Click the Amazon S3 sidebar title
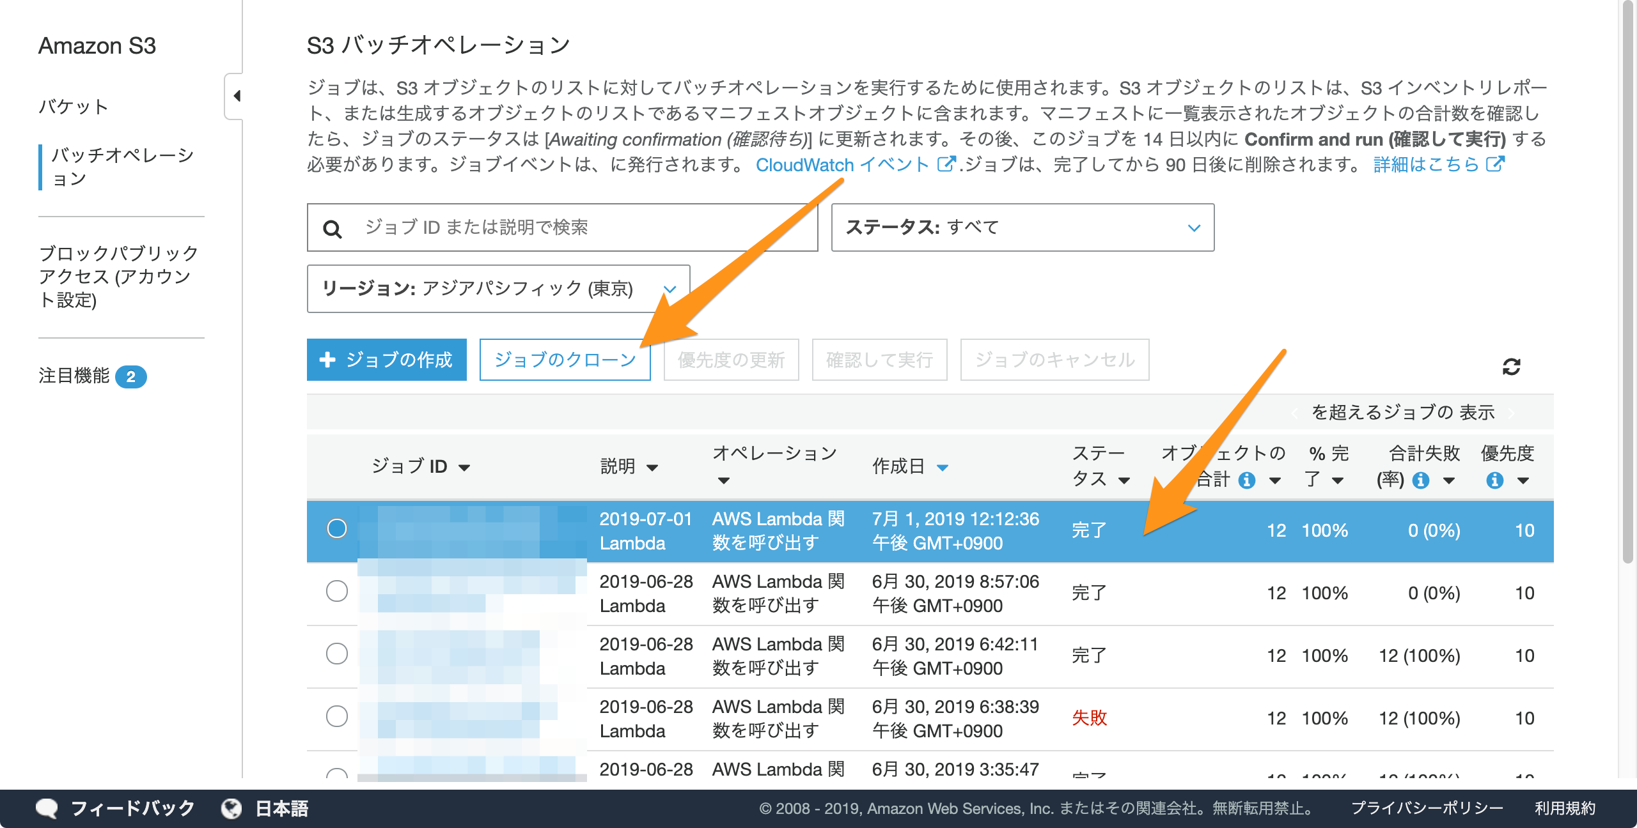 click(97, 45)
